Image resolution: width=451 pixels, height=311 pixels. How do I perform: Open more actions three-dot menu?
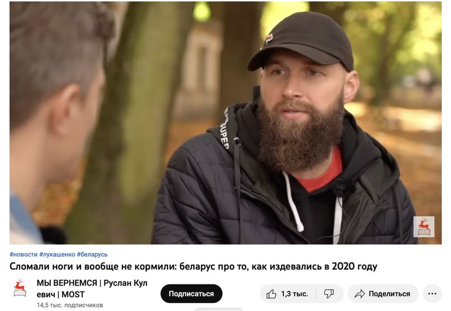tap(432, 294)
